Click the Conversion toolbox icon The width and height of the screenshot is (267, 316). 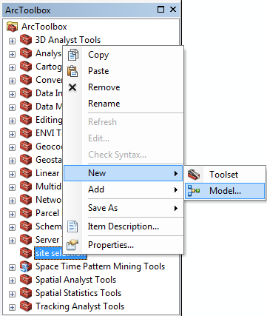coord(26,80)
